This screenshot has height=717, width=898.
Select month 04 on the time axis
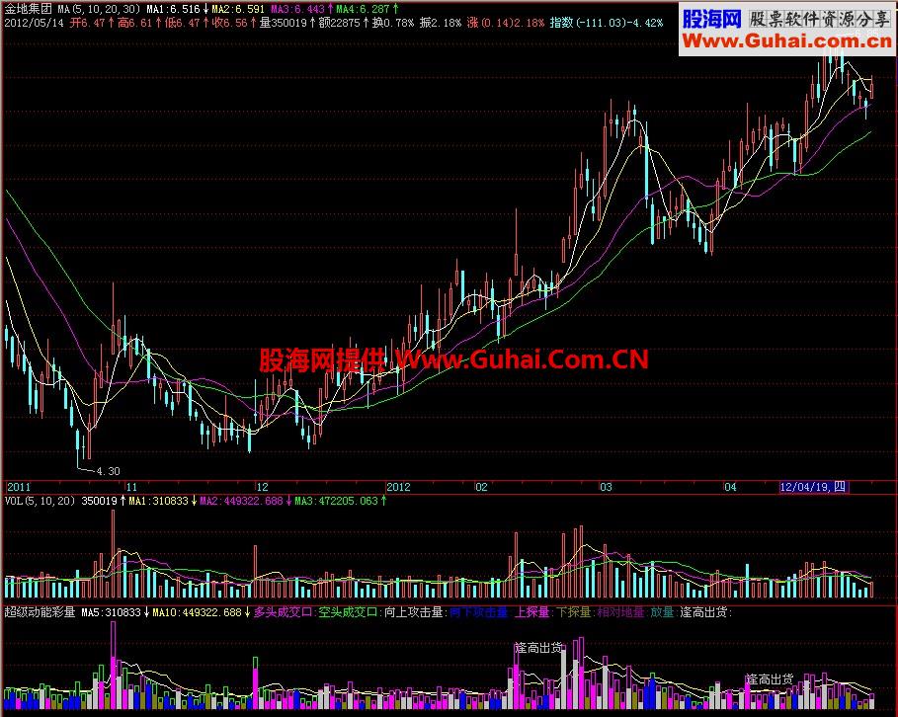730,487
